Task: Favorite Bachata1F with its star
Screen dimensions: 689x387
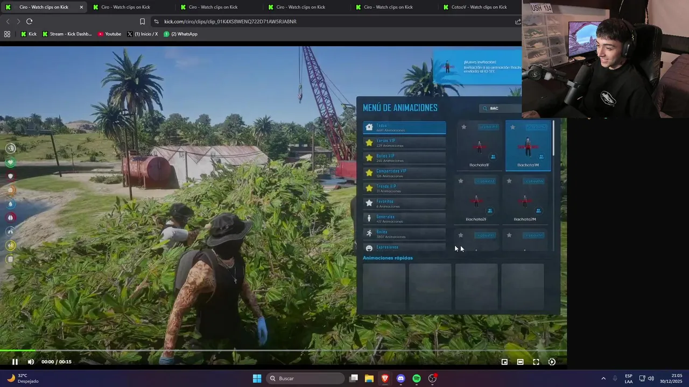Action: point(463,127)
